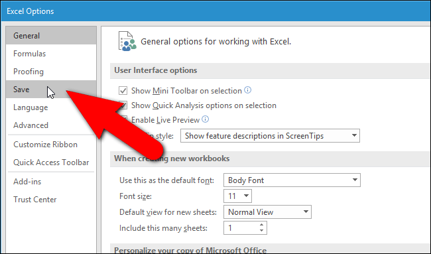Image resolution: width=431 pixels, height=254 pixels.
Task: Open Default view Normal View dropdown
Action: click(267, 212)
